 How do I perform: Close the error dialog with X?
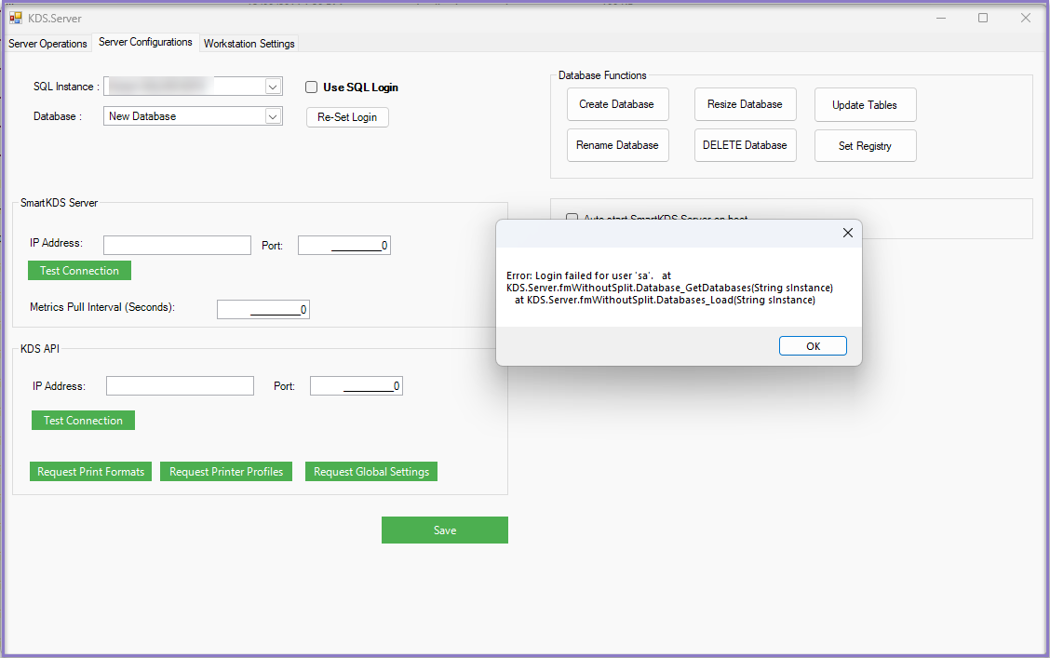848,233
